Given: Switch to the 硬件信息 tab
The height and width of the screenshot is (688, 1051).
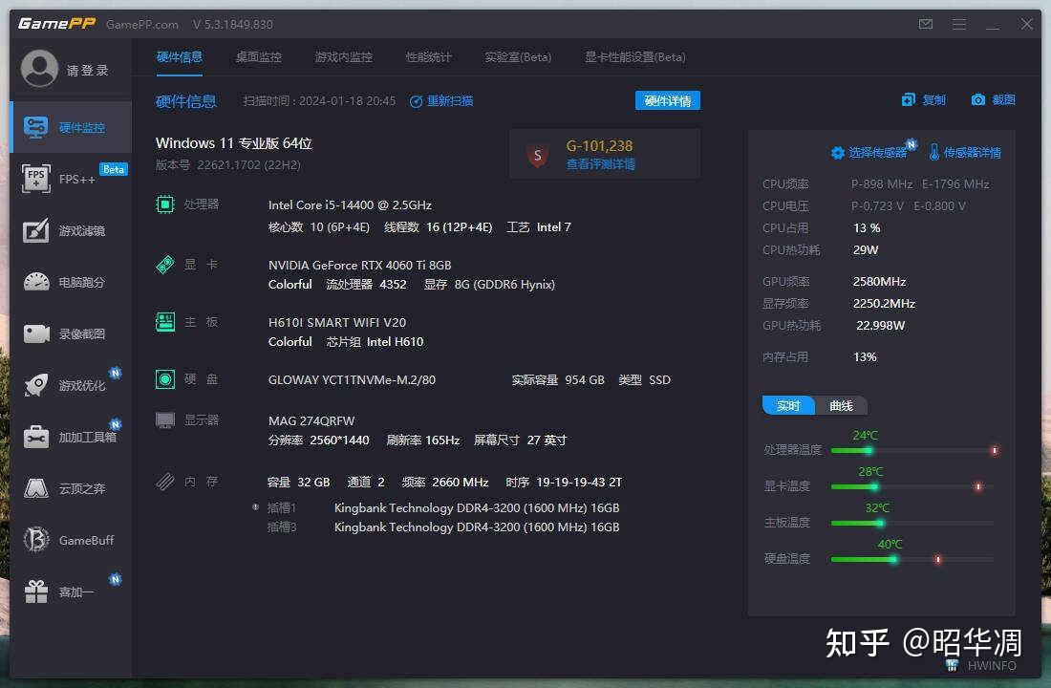Looking at the screenshot, I should point(179,57).
